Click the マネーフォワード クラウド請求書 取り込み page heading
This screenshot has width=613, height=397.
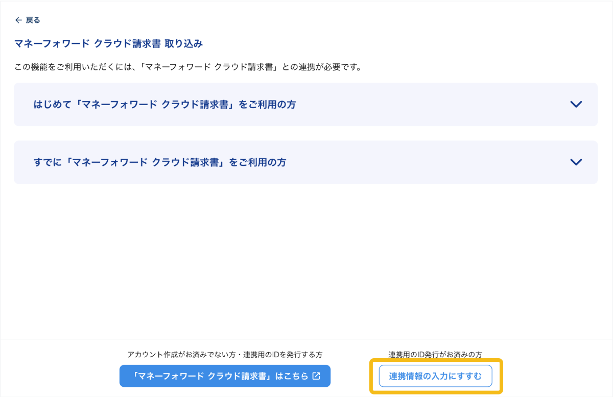(x=108, y=44)
